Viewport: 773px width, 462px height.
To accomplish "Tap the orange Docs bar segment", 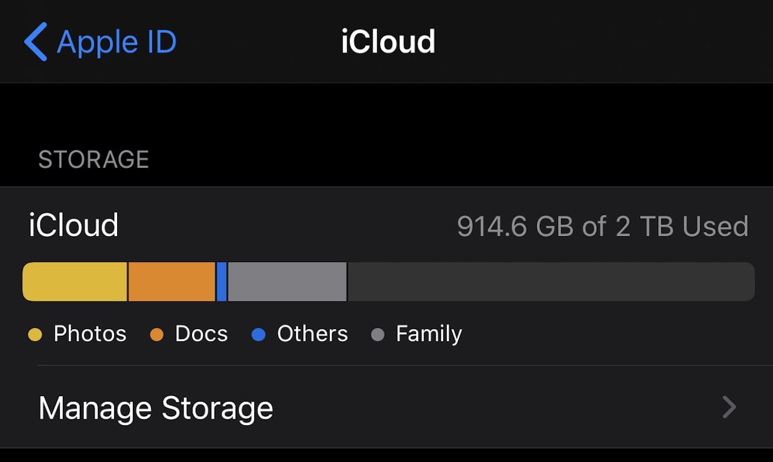I will tap(172, 281).
